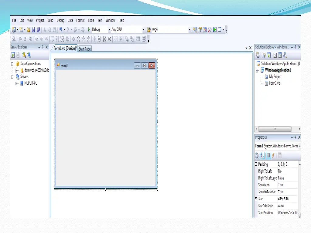Pin the Properties panel
311x233 pixels.
296,137
